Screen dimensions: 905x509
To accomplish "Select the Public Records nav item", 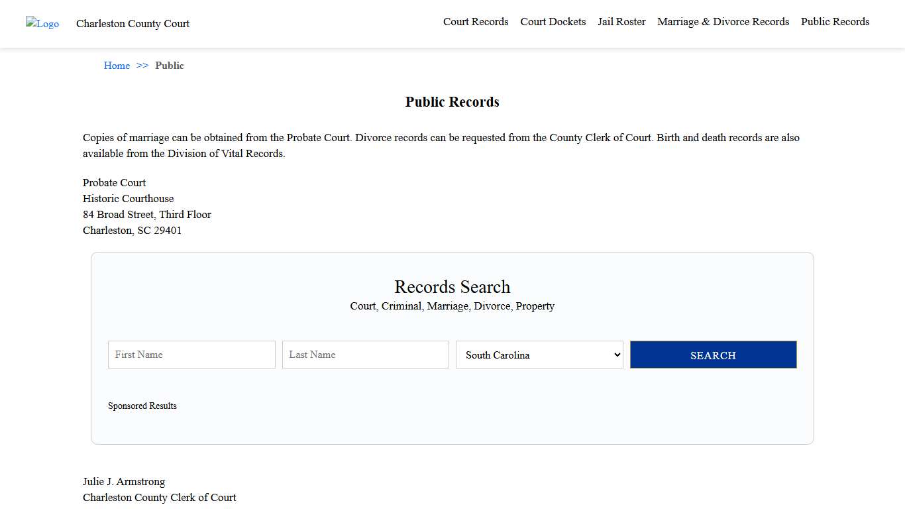I will click(x=835, y=21).
